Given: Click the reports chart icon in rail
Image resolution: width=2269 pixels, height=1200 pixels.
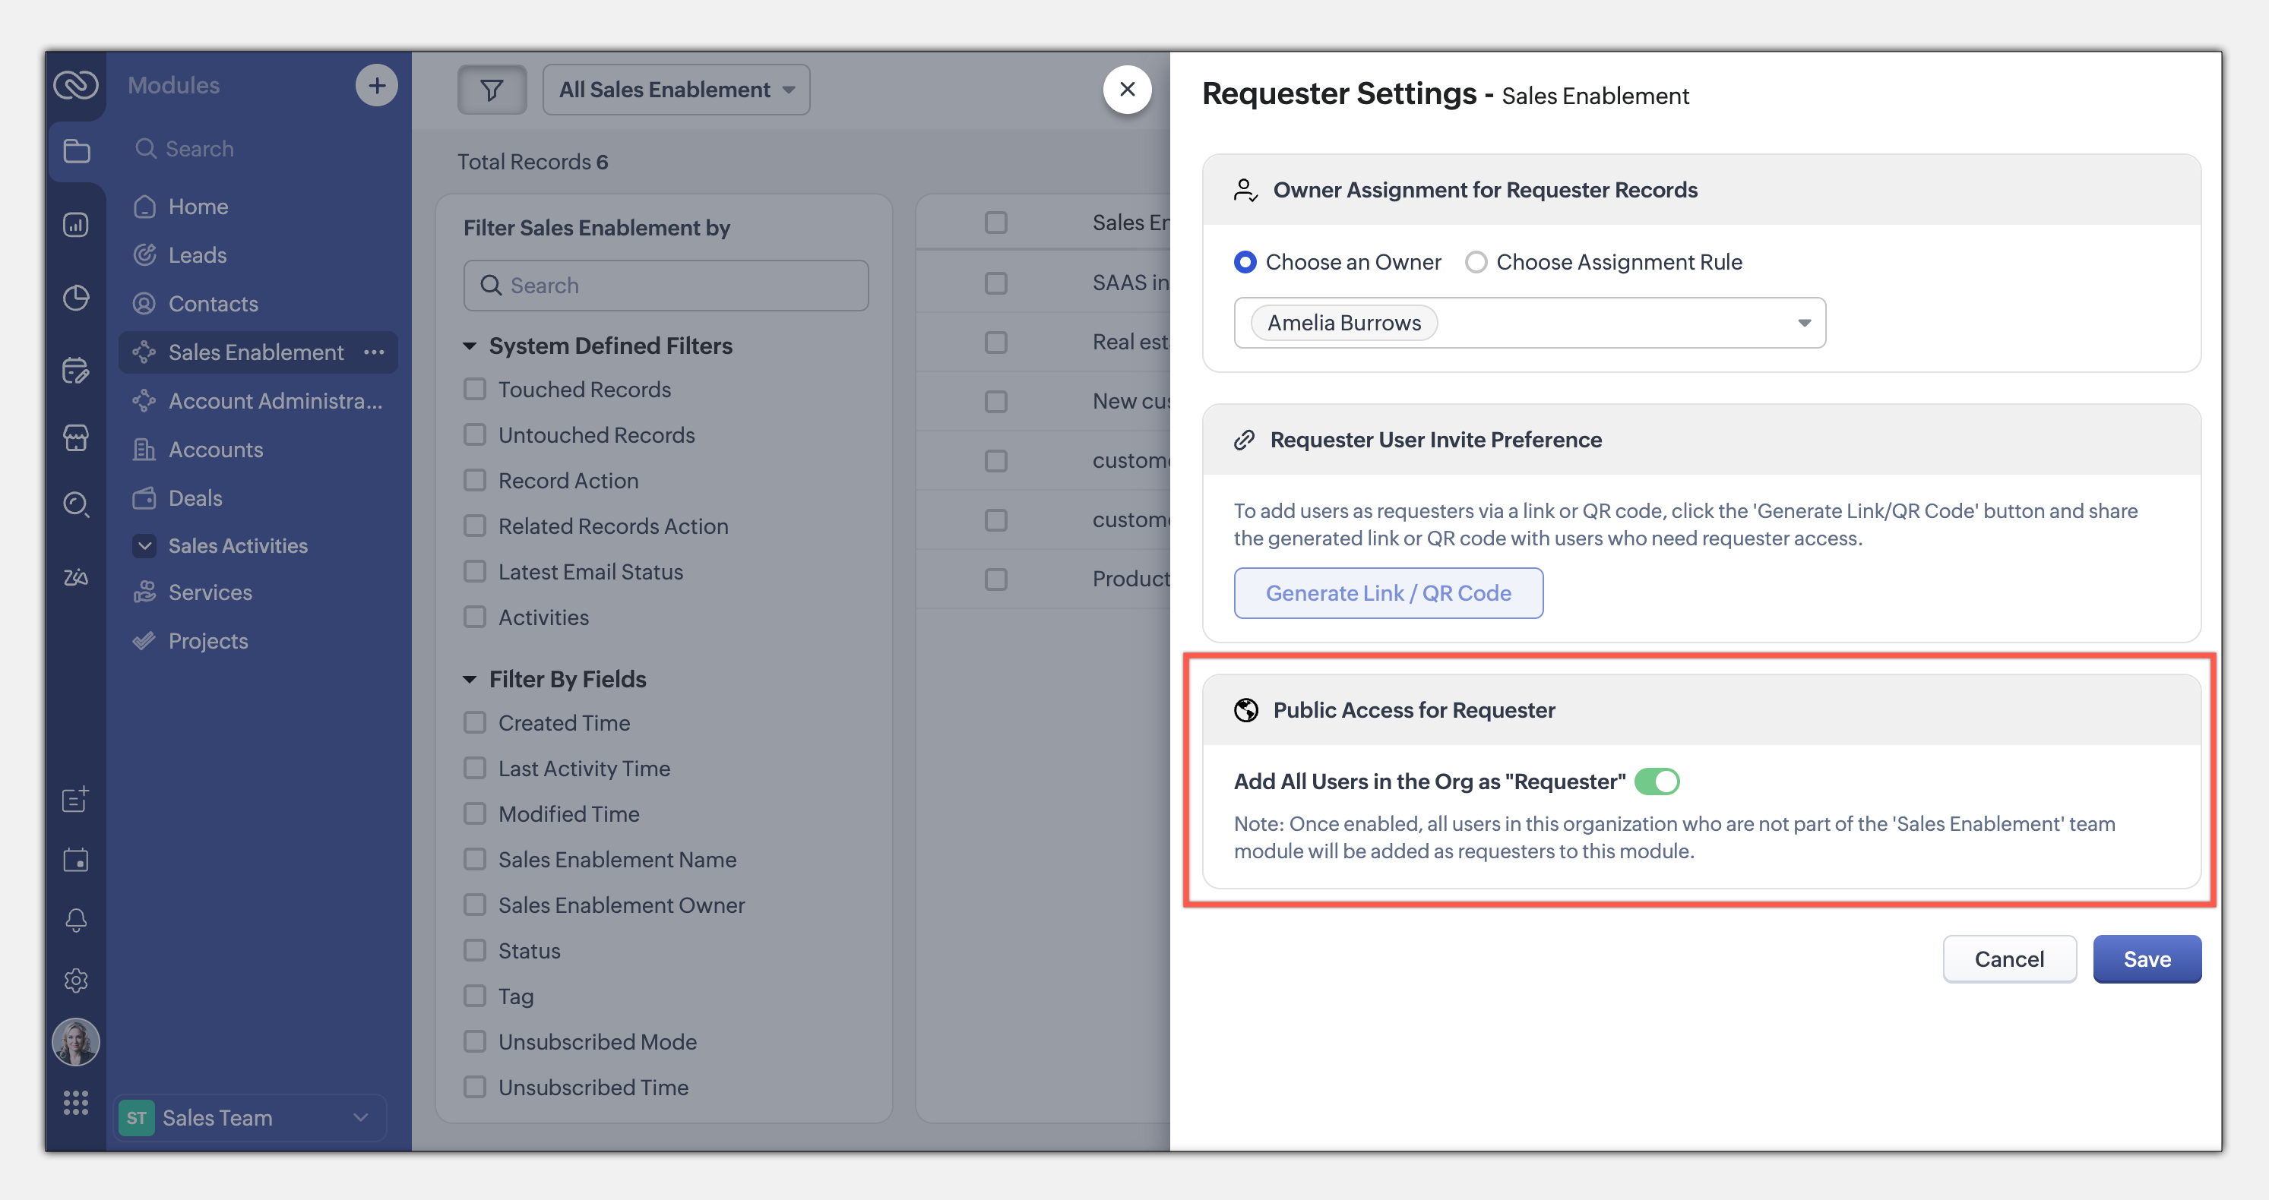Looking at the screenshot, I should (x=76, y=225).
